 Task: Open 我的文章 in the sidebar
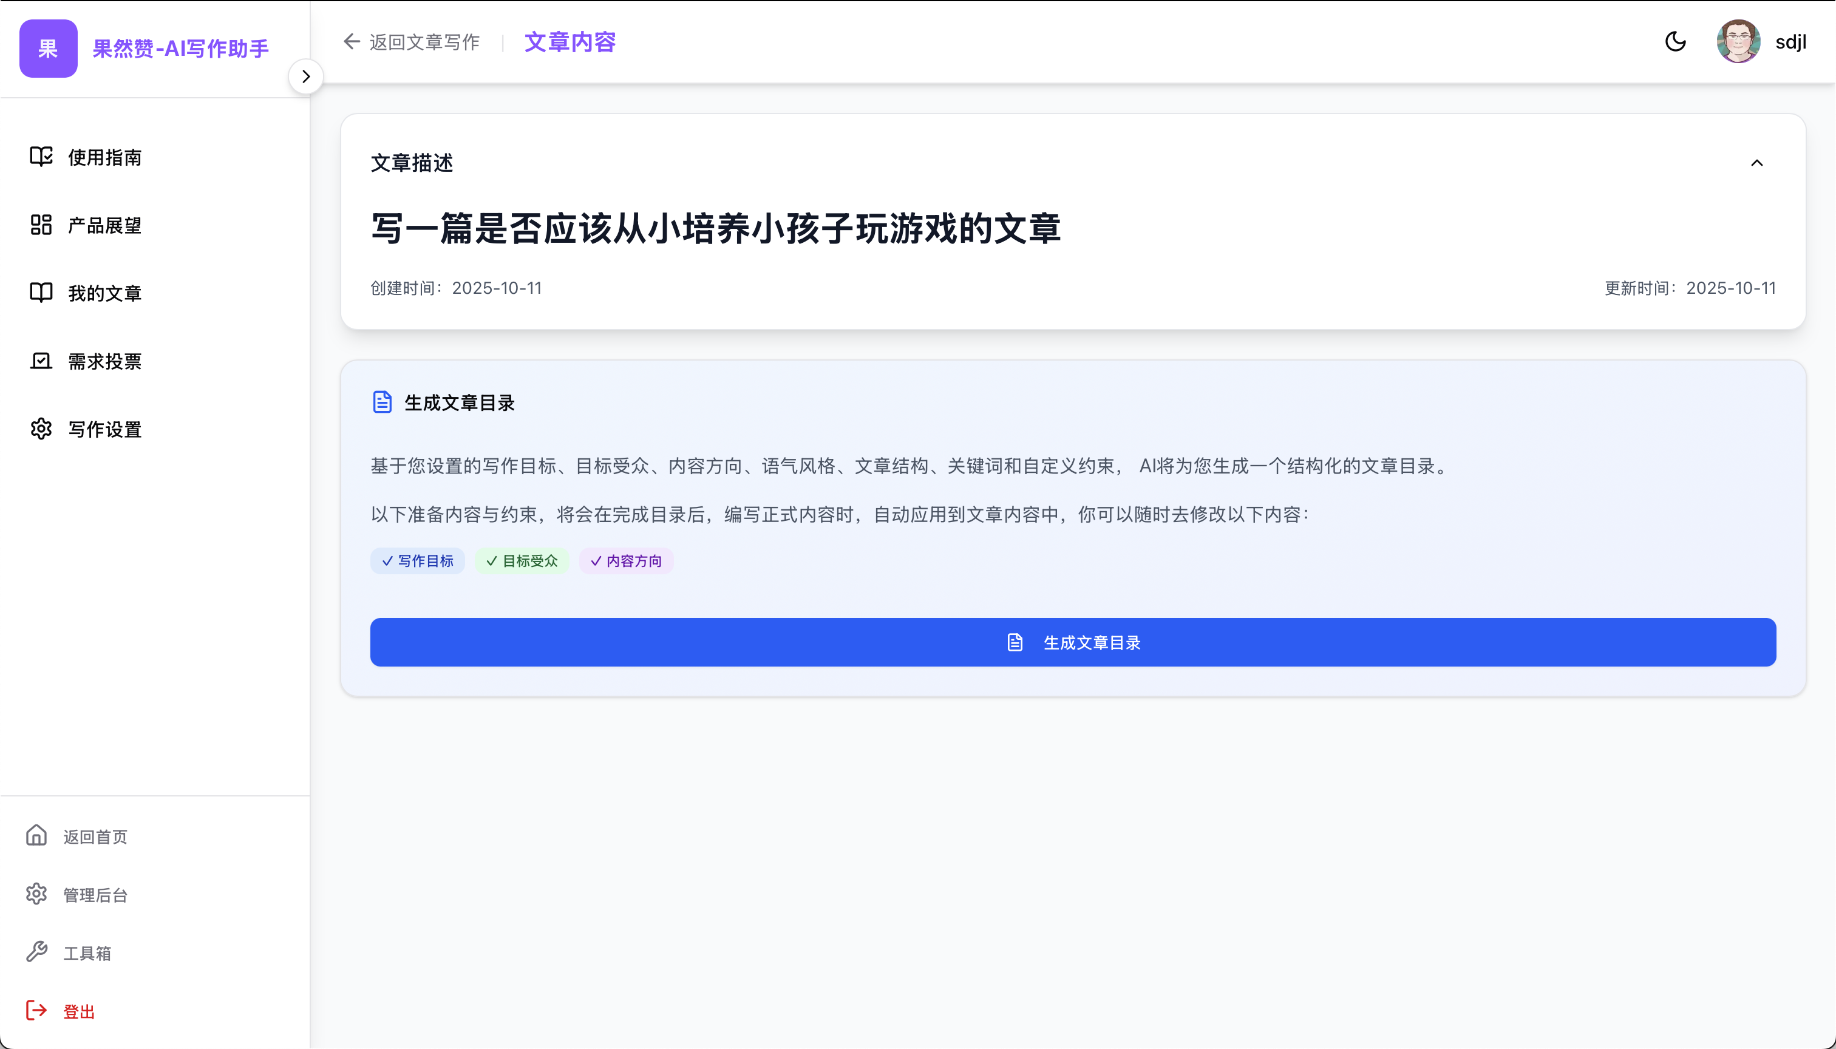click(x=104, y=293)
